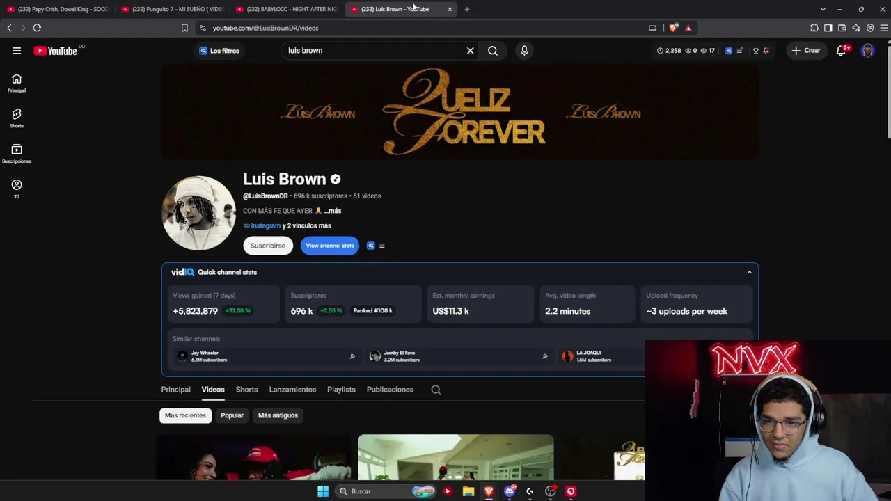Viewport: 891px width, 501px height.
Task: Switch to the BABYLOCC - NIGHT AFTER NIGHT tab
Action: coord(287,9)
